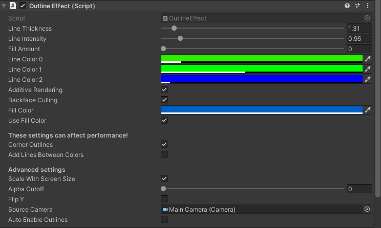This screenshot has height=228, width=381.
Task: Pick Fill Color with the eyedropper
Action: click(x=368, y=110)
